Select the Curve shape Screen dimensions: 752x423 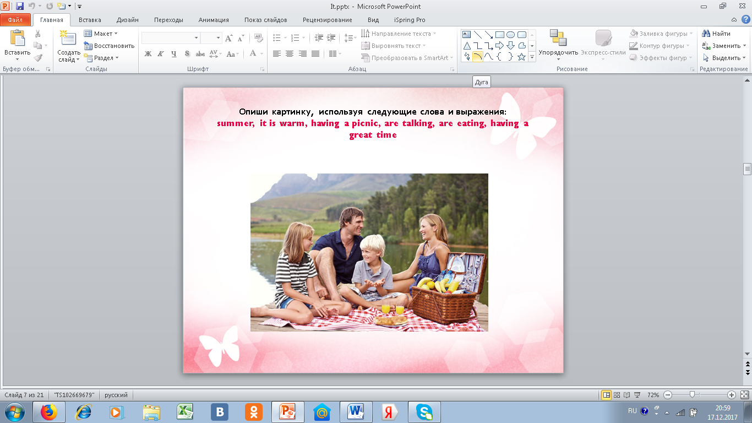tap(489, 57)
